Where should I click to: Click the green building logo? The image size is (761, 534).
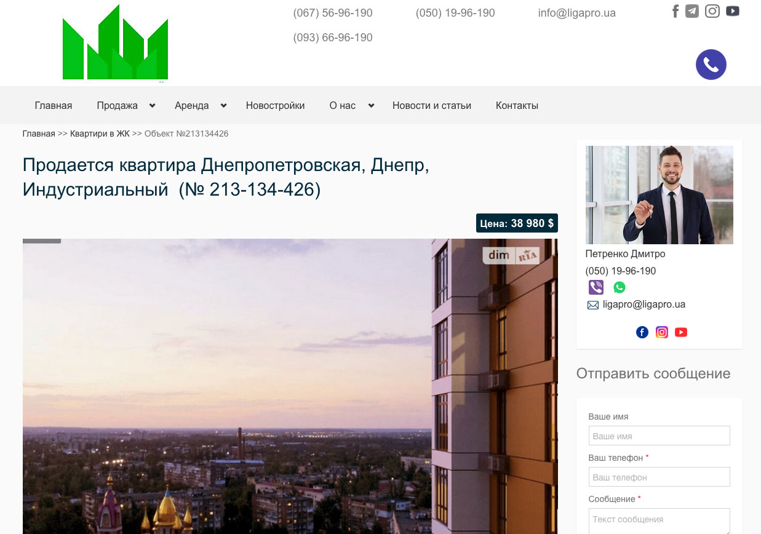(x=116, y=42)
